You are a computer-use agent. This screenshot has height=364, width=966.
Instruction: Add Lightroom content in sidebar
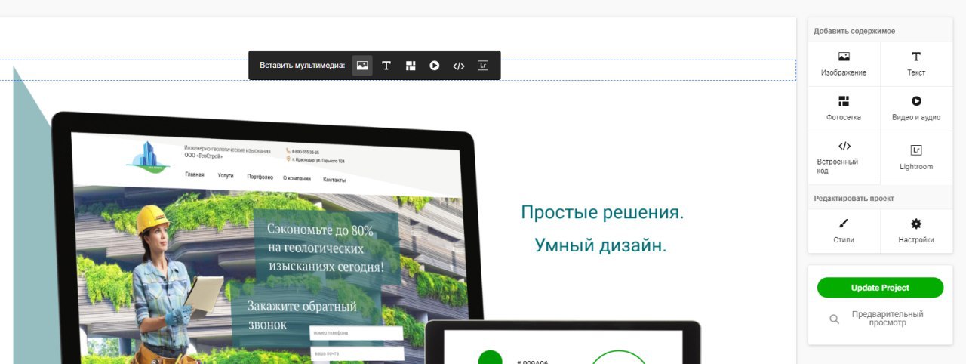[916, 157]
